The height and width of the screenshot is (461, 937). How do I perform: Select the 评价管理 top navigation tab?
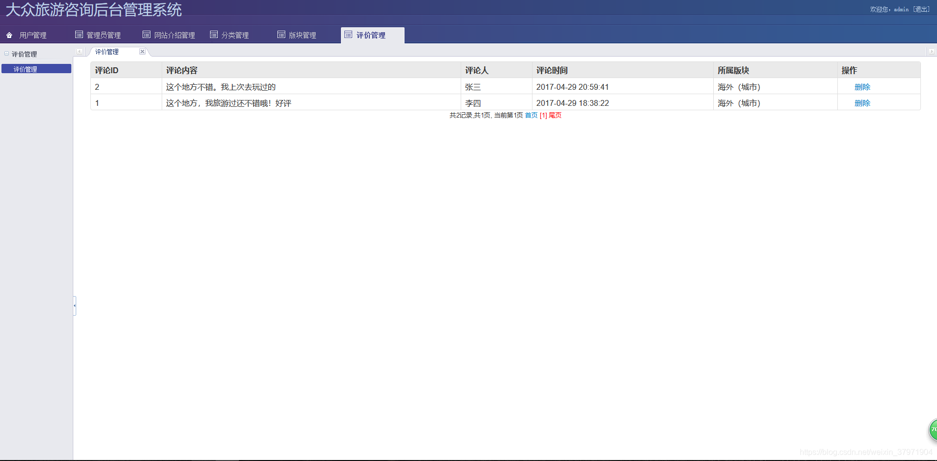373,35
